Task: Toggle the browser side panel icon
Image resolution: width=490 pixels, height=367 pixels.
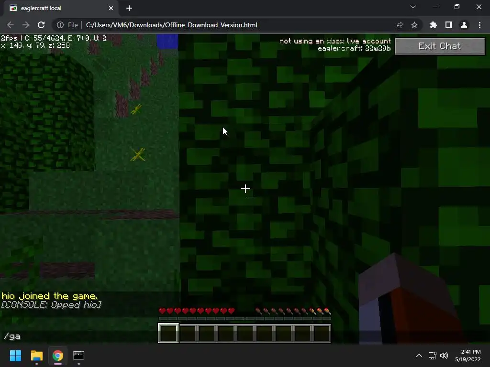Action: click(449, 25)
